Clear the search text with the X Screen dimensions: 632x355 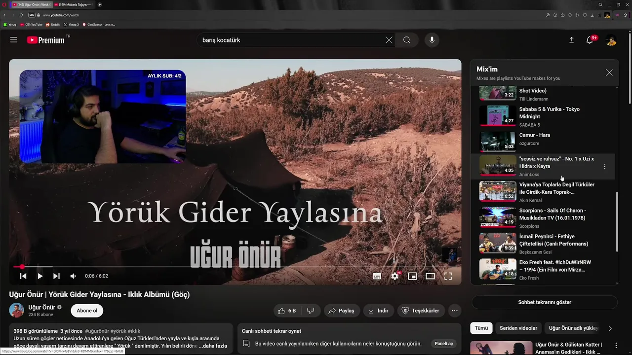click(389, 40)
